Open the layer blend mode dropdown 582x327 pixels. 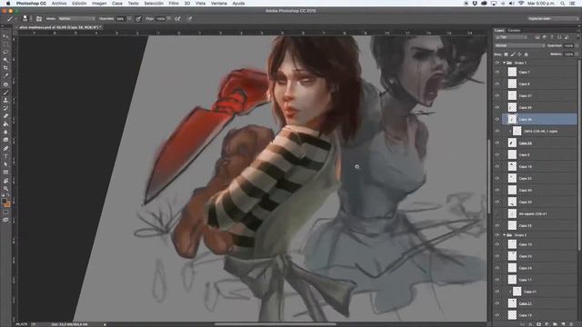(x=520, y=45)
